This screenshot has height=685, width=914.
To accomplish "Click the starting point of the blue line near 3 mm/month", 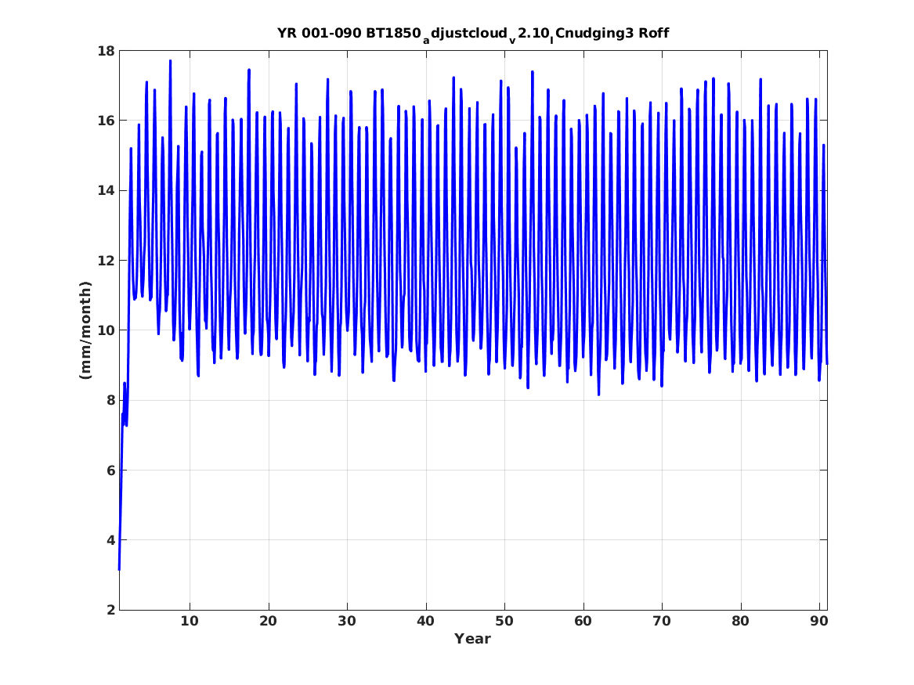I will click(x=119, y=569).
